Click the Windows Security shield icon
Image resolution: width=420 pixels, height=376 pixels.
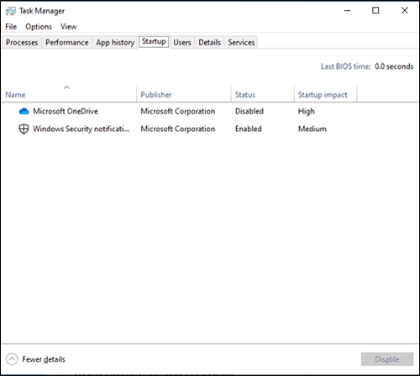pos(24,129)
